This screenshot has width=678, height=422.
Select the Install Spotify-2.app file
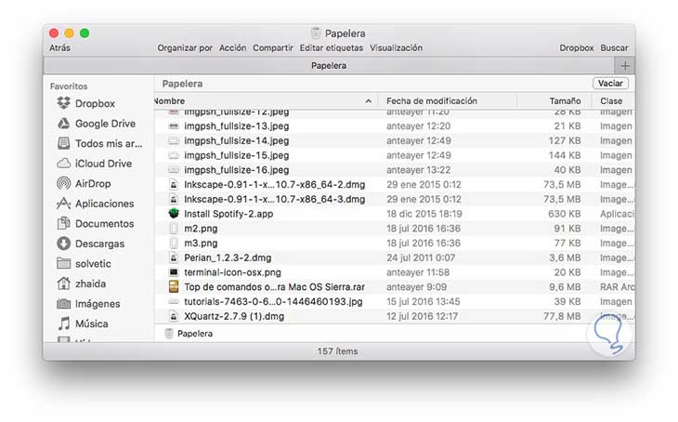coord(228,214)
